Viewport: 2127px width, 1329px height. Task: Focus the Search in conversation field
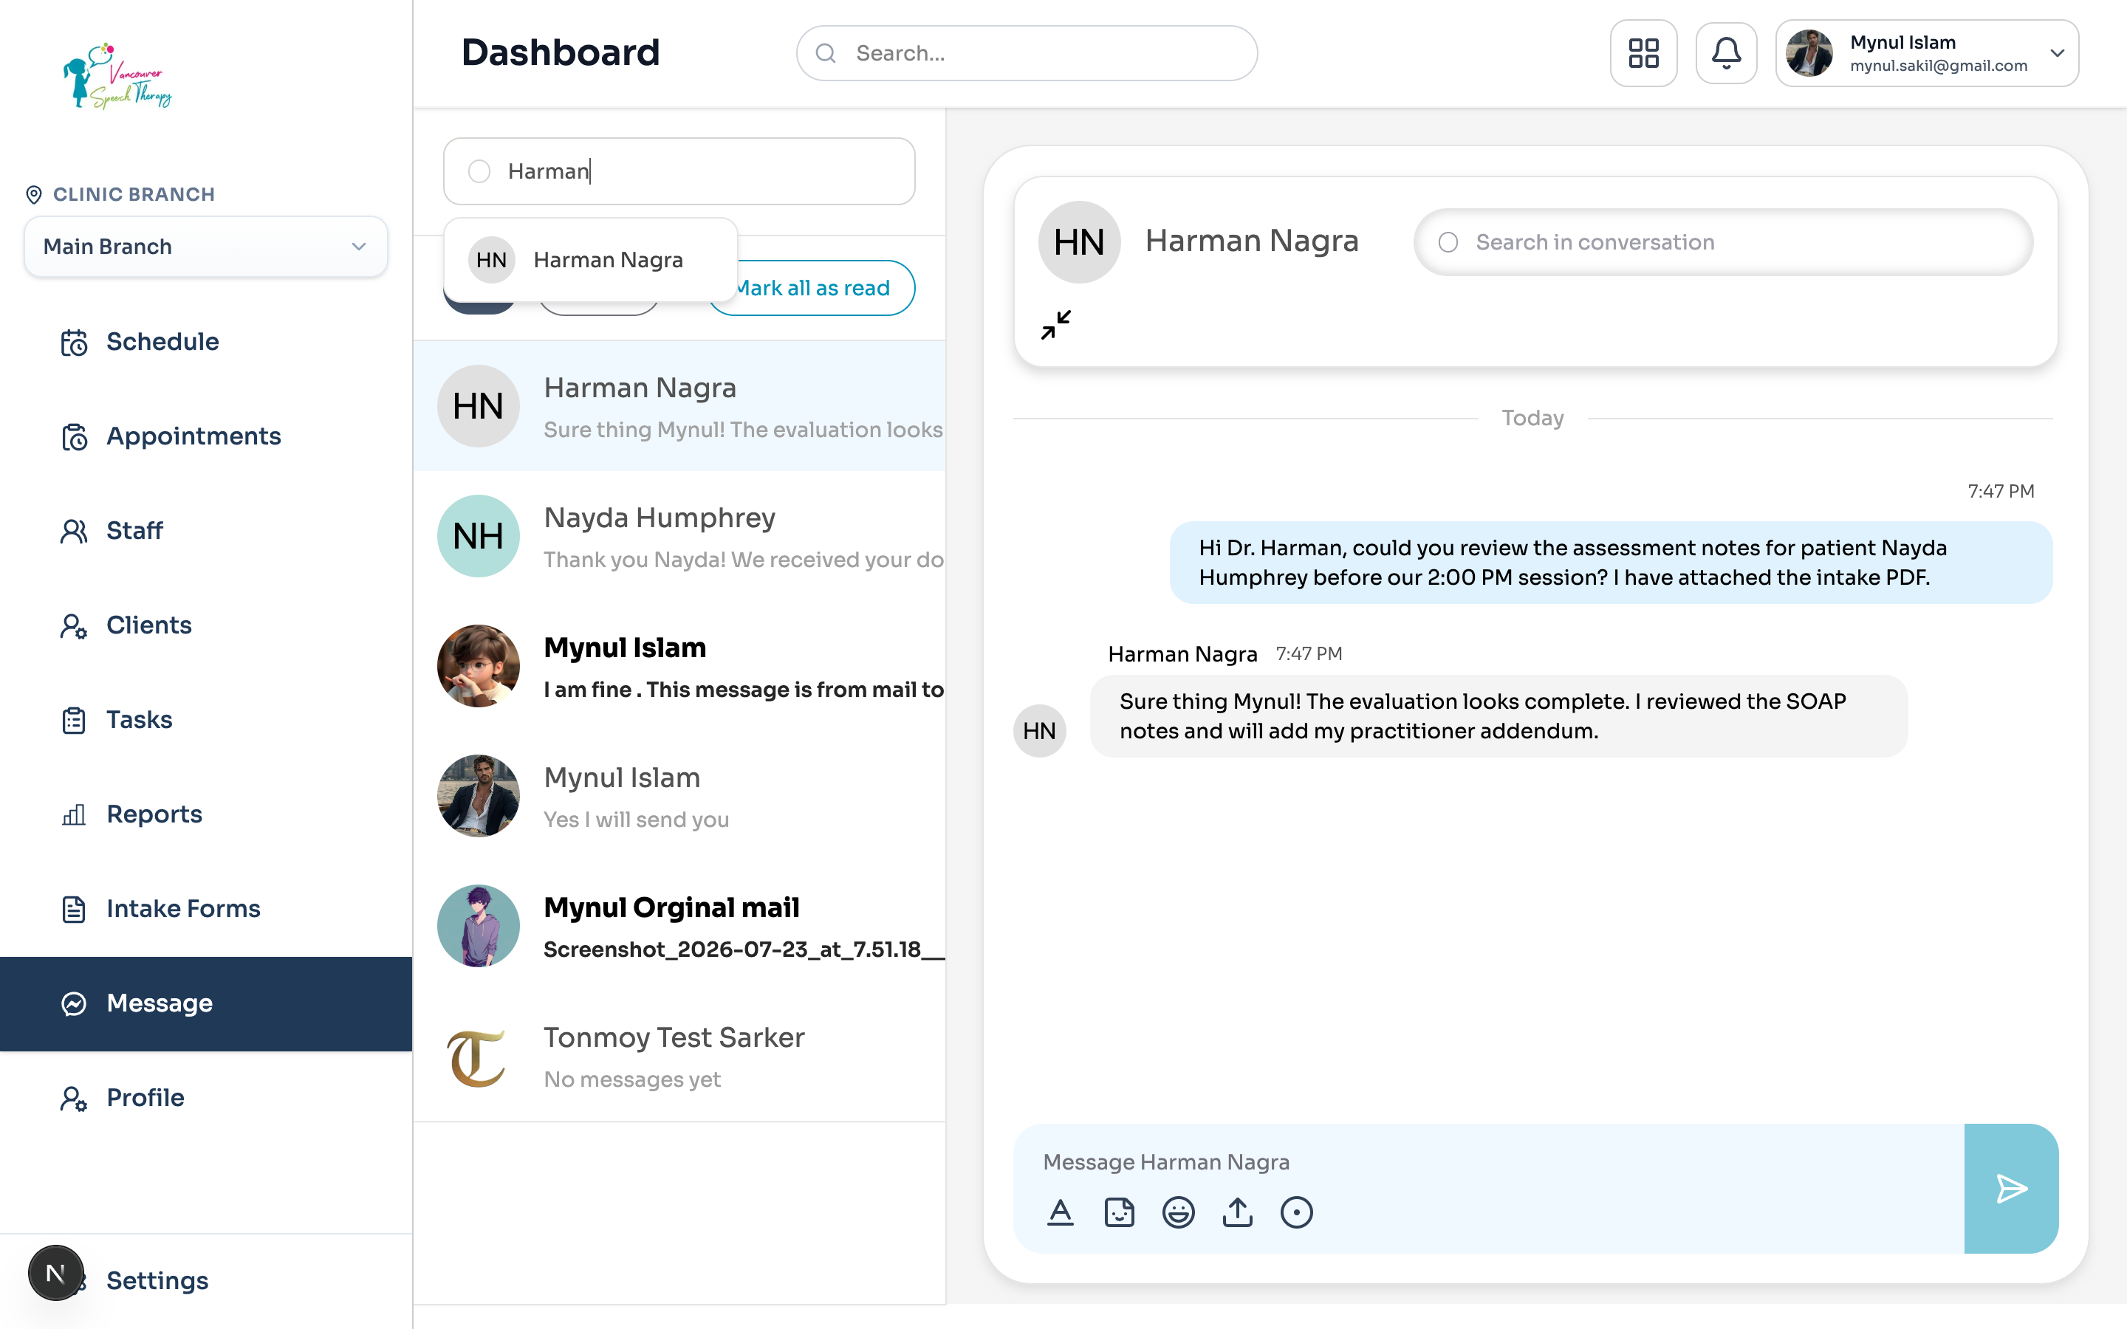1723,243
